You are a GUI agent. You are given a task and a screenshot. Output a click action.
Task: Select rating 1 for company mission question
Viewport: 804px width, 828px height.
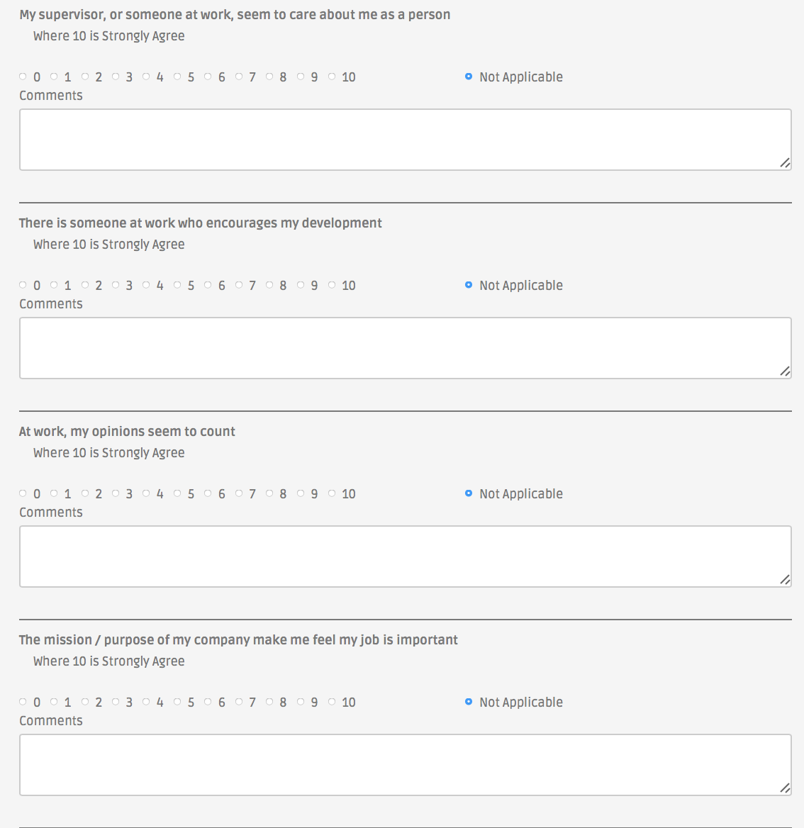(54, 702)
